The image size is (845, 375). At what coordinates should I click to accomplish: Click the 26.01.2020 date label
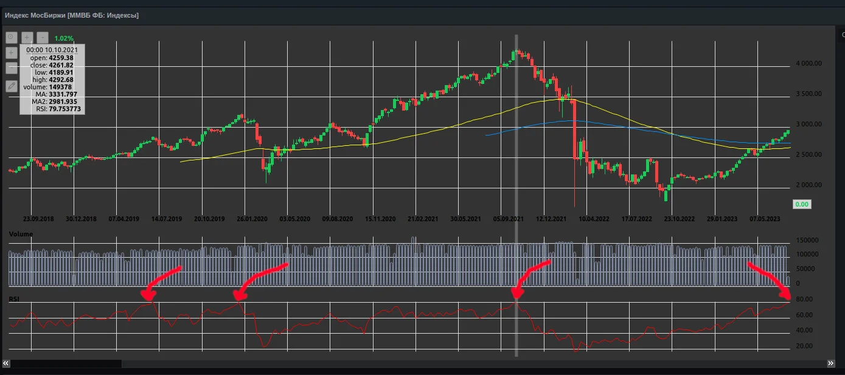tap(252, 218)
